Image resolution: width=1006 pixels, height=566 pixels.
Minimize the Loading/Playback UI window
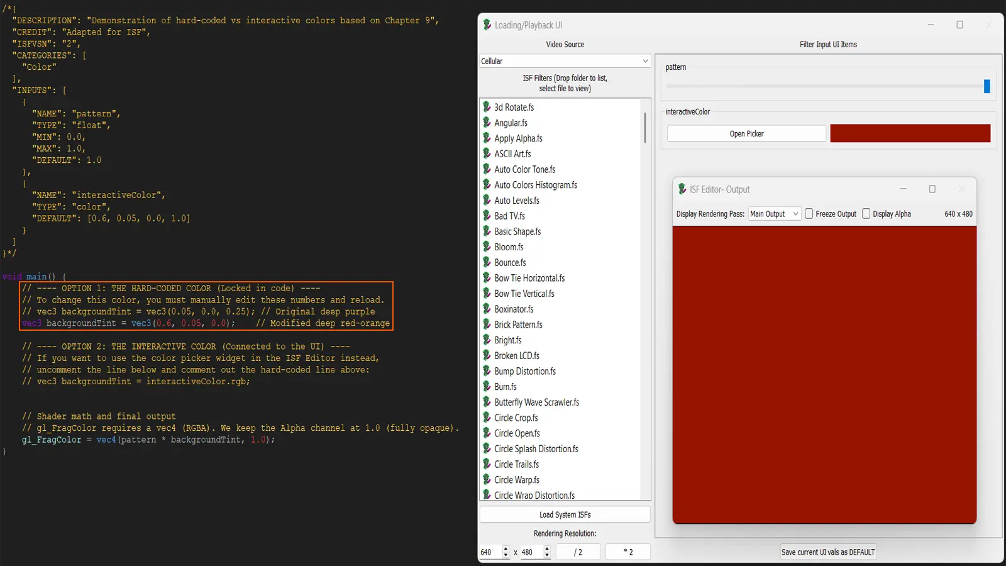point(931,25)
